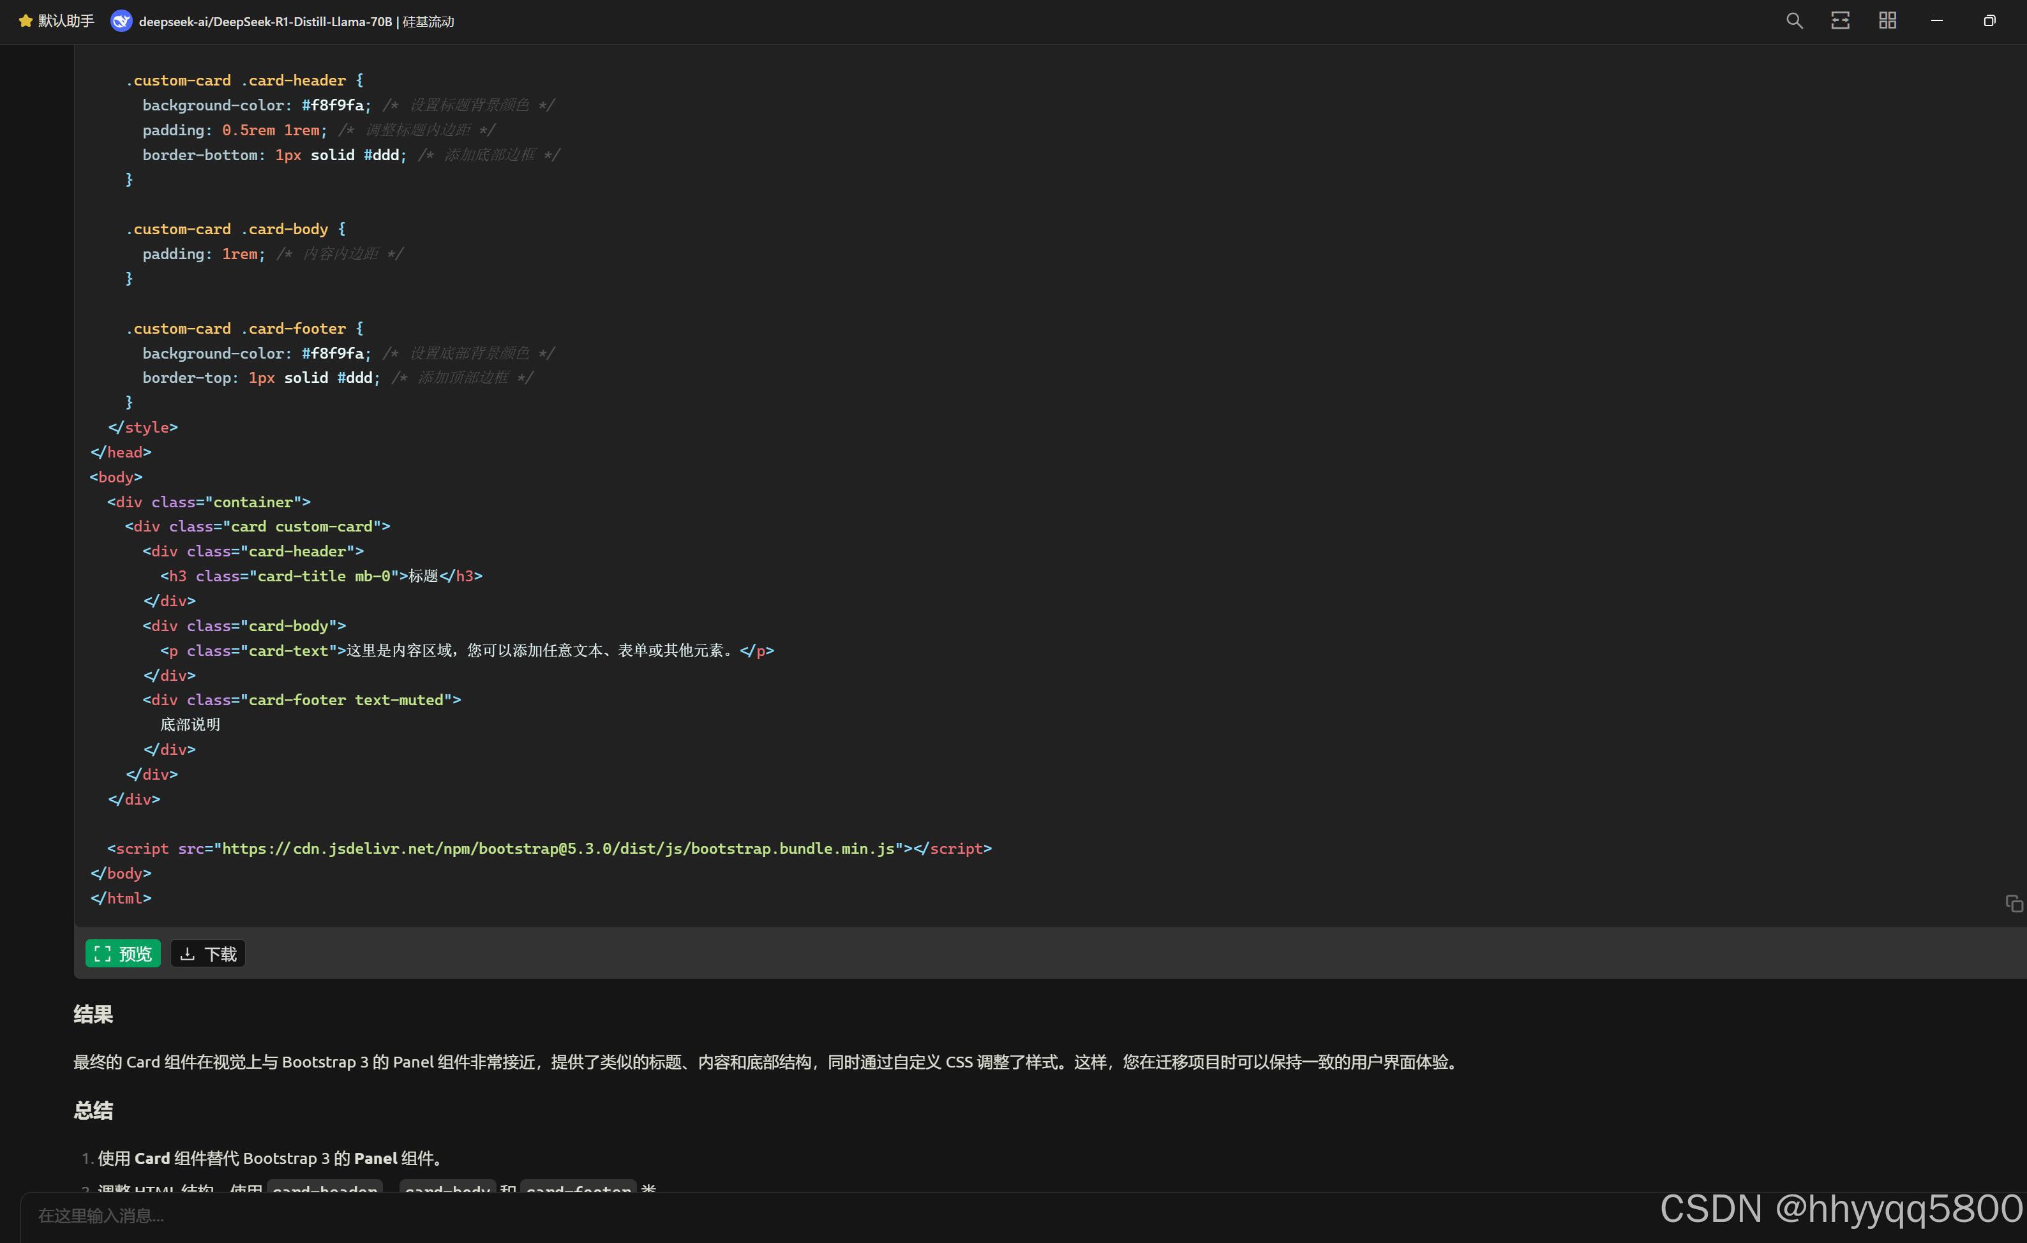Click the 总结 section heading
Screen dimensions: 2027x1243
pos(93,1110)
